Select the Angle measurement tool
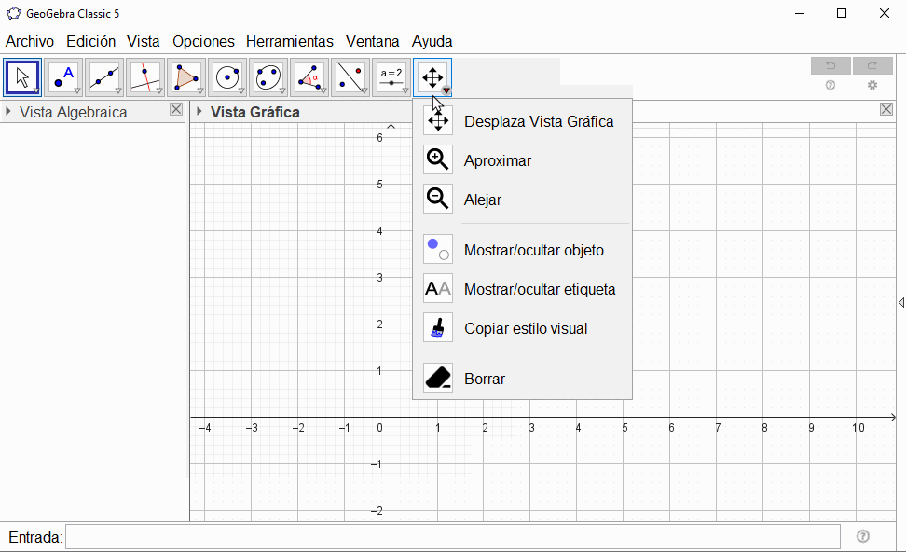The width and height of the screenshot is (906, 552). tap(309, 77)
